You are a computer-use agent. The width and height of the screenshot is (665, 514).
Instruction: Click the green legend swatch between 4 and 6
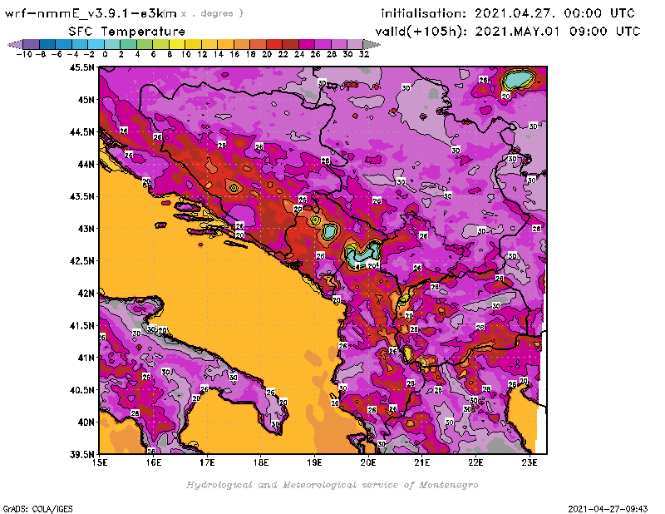click(145, 45)
